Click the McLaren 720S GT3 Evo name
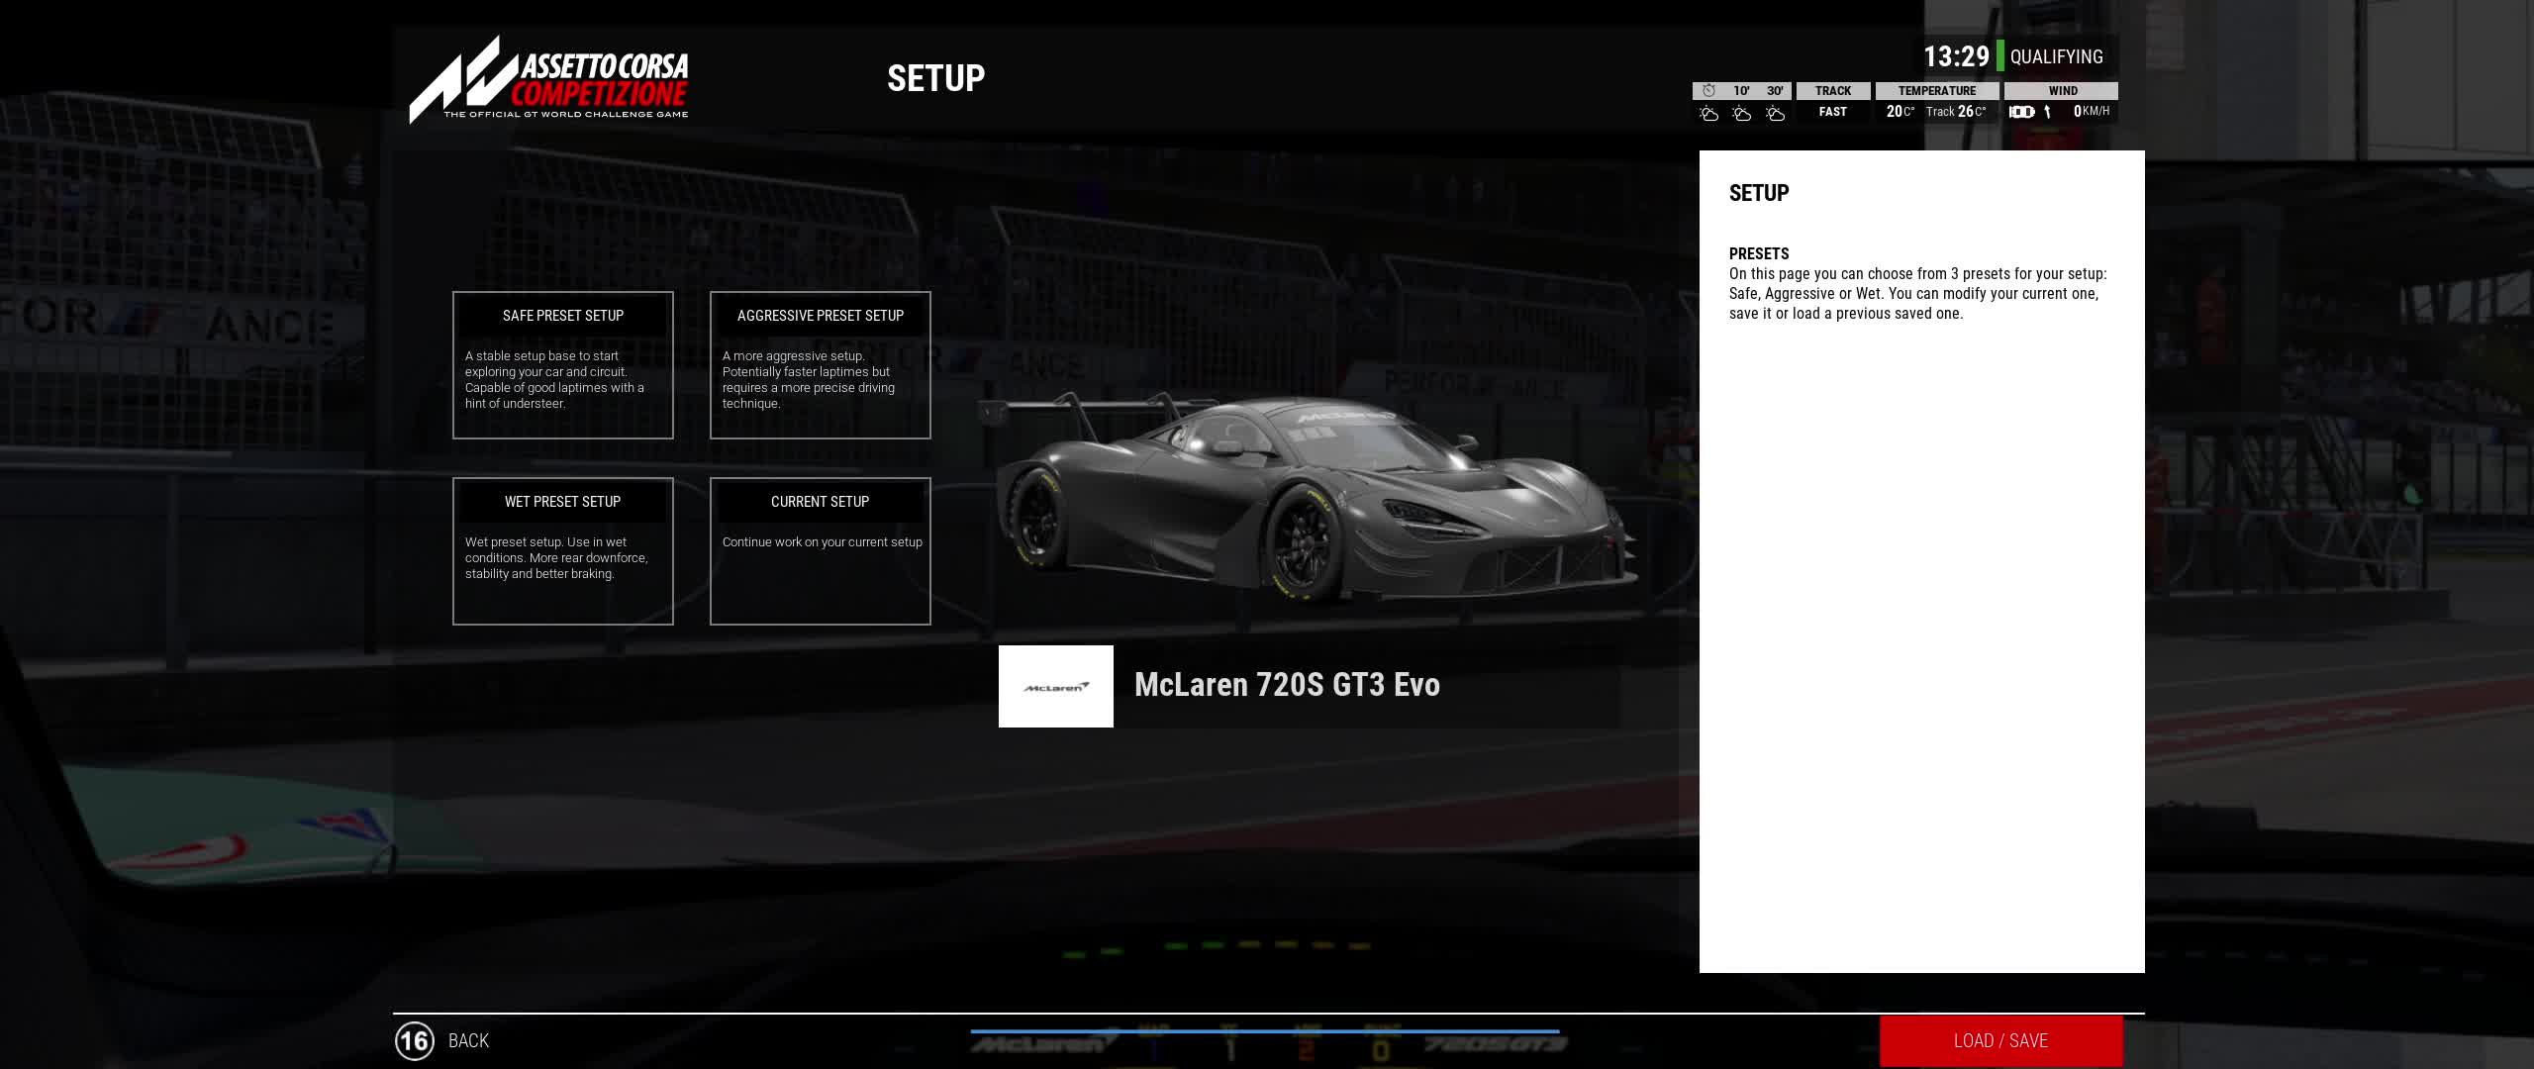The width and height of the screenshot is (2534, 1069). point(1287,685)
